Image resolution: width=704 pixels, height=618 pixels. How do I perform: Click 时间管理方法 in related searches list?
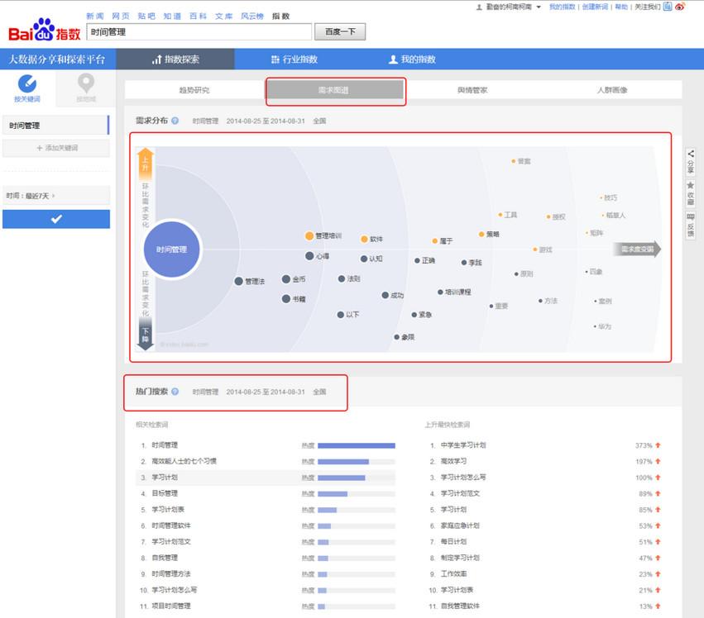tap(171, 573)
